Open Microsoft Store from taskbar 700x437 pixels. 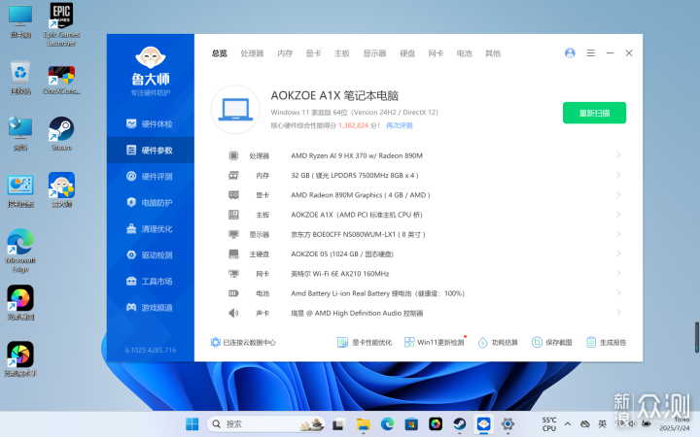pos(411,423)
